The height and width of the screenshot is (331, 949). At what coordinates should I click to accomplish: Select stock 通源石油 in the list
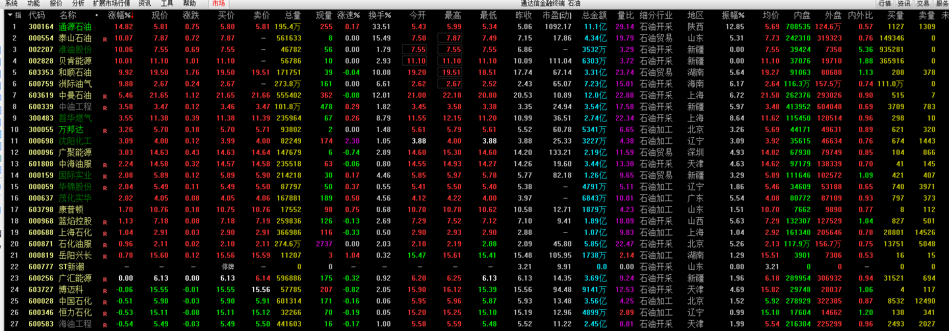[x=75, y=27]
